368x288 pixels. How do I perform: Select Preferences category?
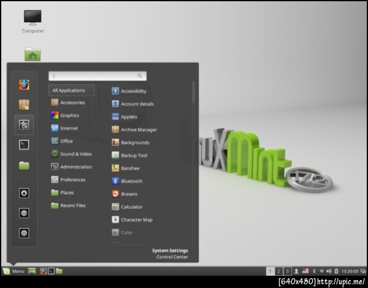(68, 180)
